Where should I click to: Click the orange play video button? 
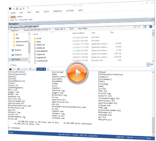click(77, 73)
